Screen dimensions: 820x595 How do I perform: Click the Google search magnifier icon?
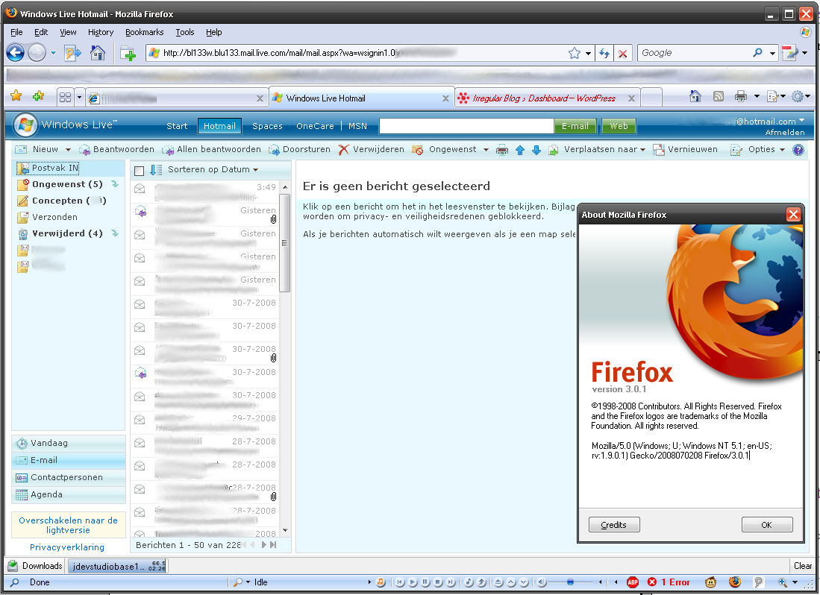coord(757,53)
